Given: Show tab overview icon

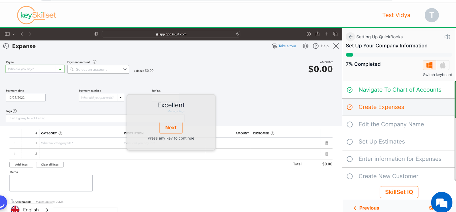Looking at the screenshot, I should coord(335,34).
